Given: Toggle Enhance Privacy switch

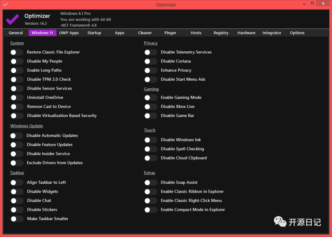Looking at the screenshot, I should (x=151, y=70).
